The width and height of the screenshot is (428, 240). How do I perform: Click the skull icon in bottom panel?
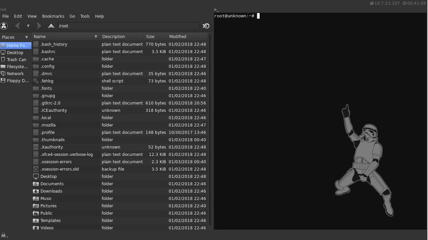4,235
